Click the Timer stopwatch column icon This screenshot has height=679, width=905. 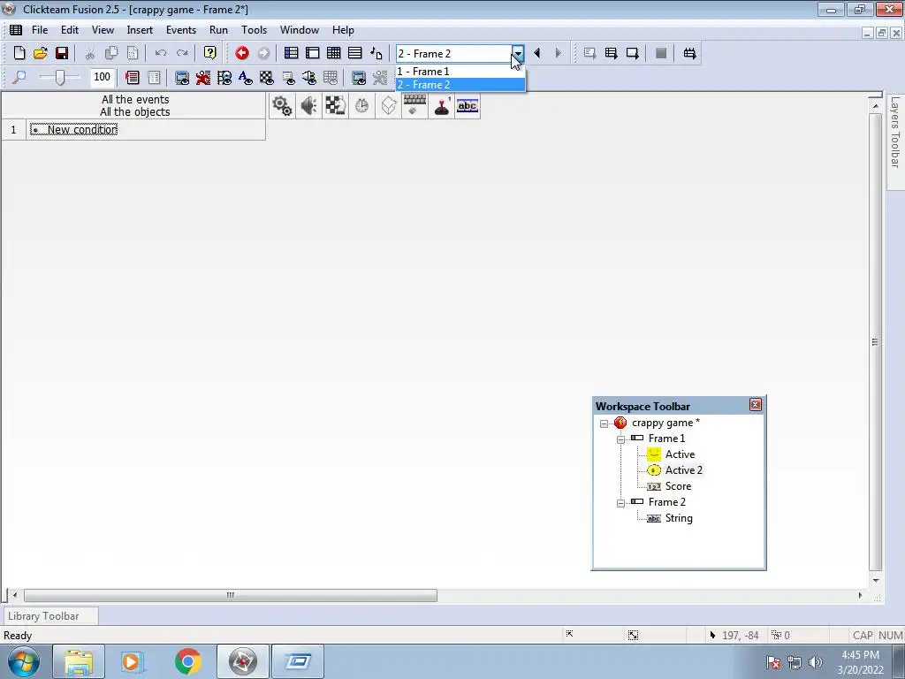[x=361, y=106]
